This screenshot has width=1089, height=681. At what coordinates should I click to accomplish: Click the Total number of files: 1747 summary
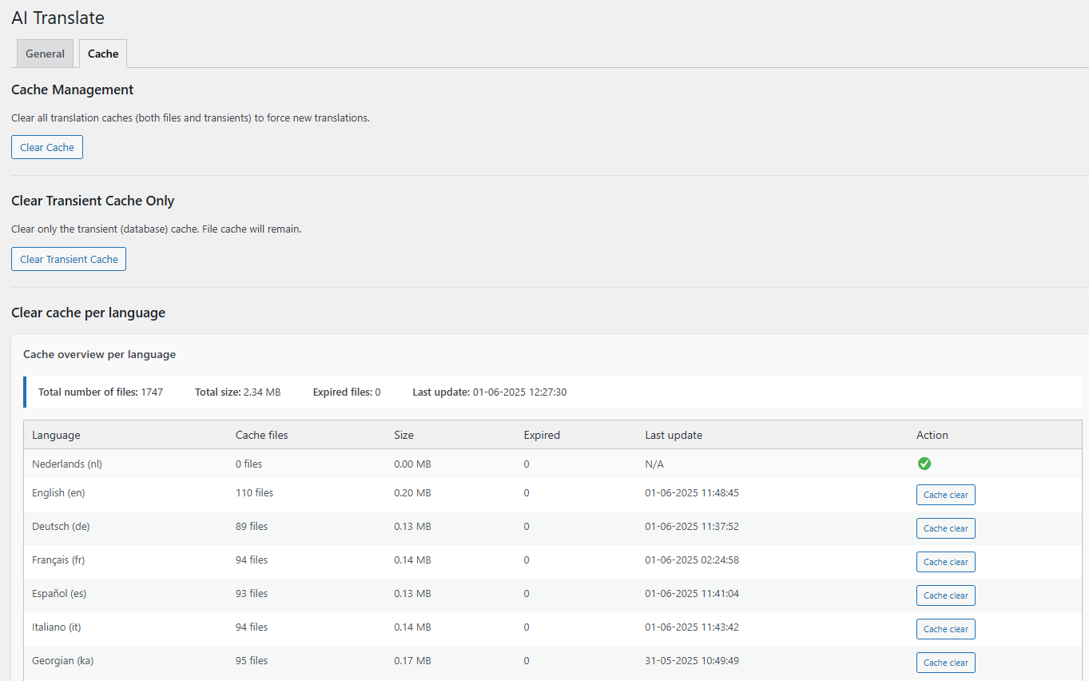[x=101, y=392]
